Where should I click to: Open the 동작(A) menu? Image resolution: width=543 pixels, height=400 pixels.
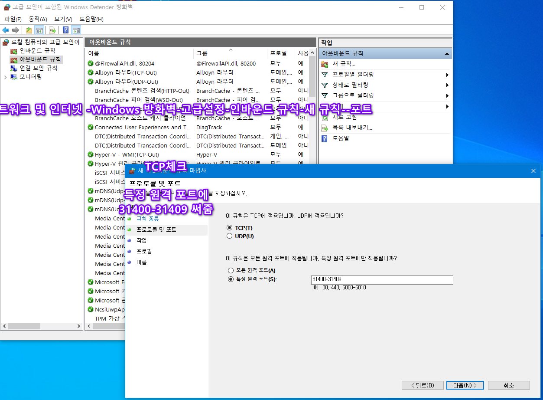pos(38,19)
